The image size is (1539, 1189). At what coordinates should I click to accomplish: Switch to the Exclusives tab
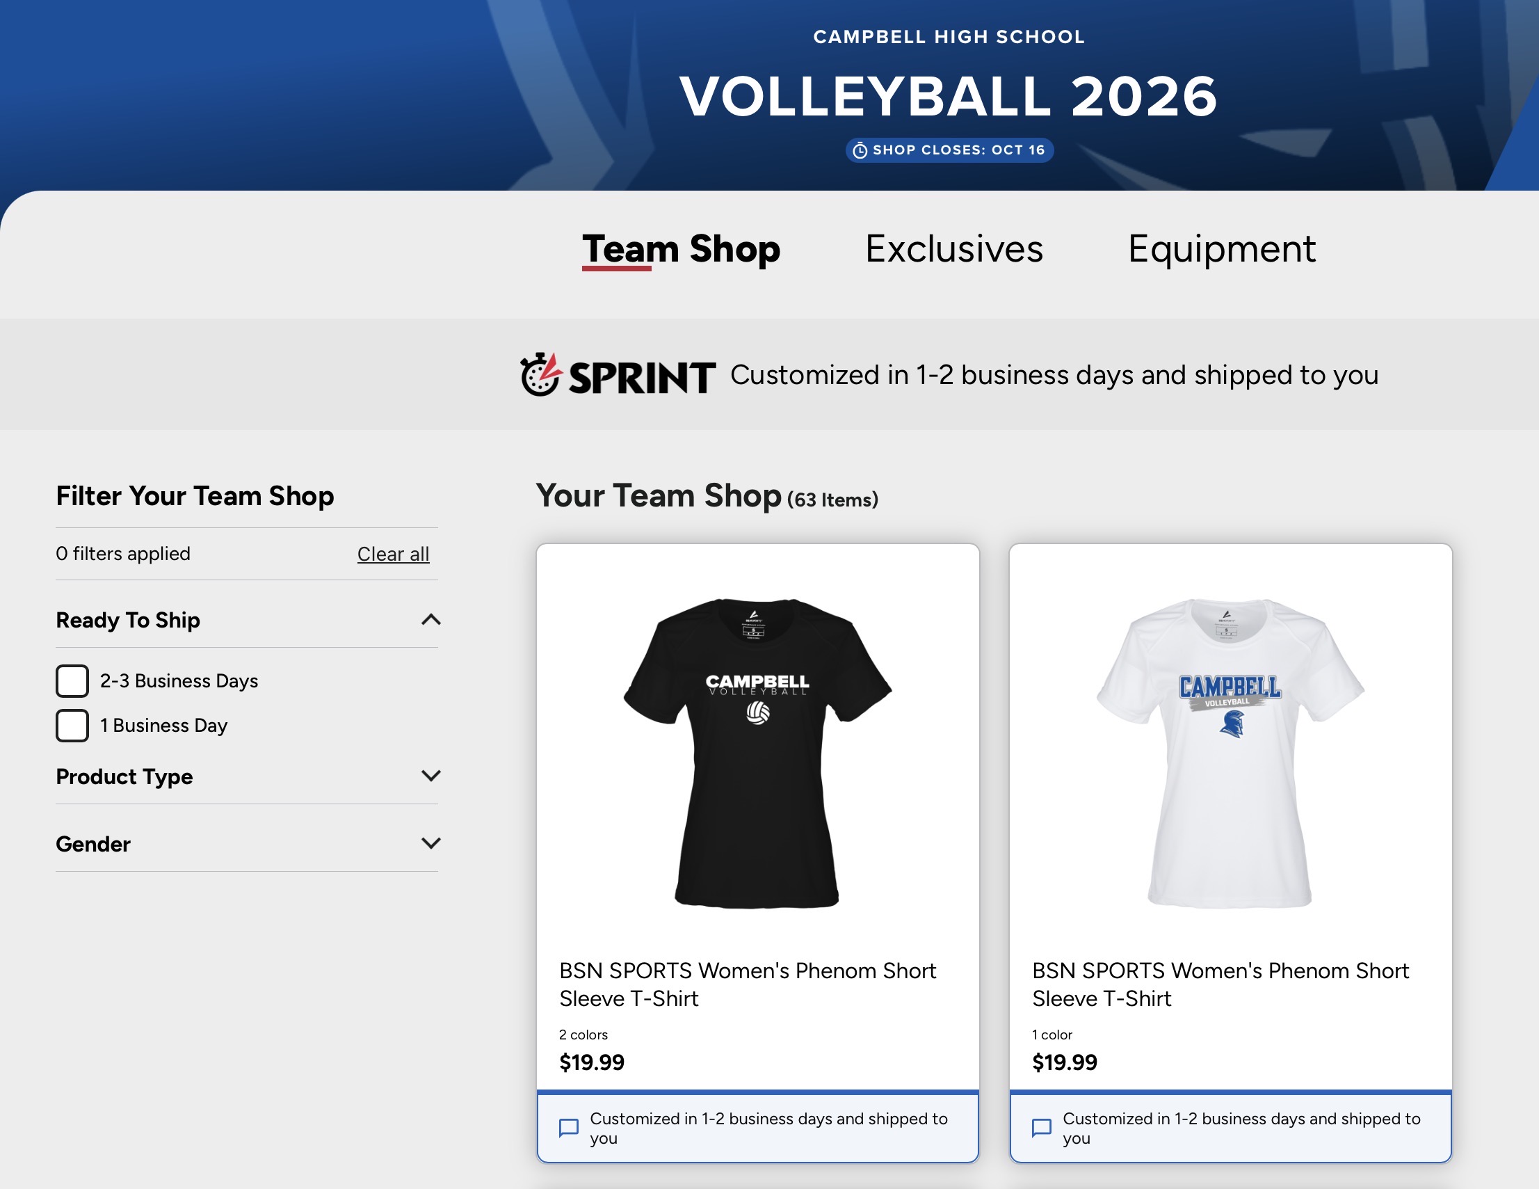[x=954, y=249]
